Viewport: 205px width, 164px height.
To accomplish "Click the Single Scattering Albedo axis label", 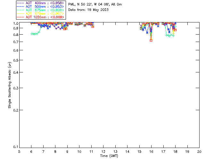I will (x=10, y=85).
